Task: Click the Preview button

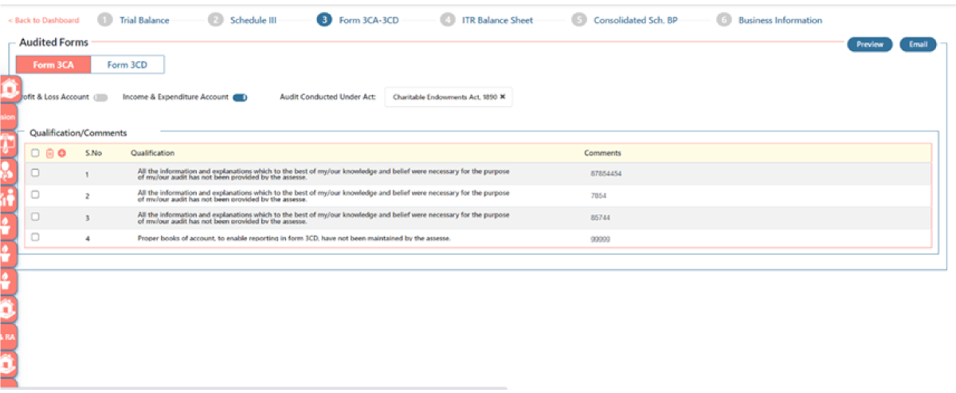Action: pyautogui.click(x=870, y=45)
